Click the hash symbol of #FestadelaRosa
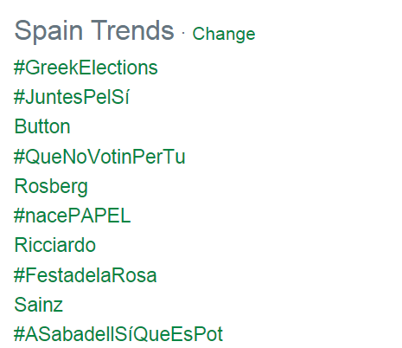Viewport: 402px width, 348px height. coord(19,275)
